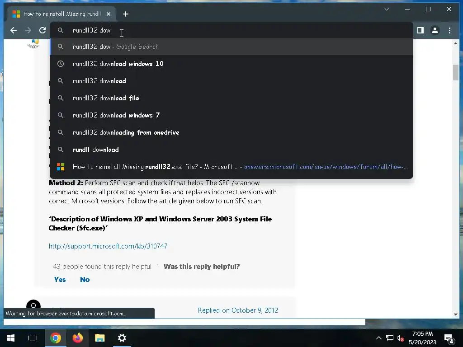463x347 pixels.
Task: Mark the reply helpful with Yes
Action: [x=60, y=279]
